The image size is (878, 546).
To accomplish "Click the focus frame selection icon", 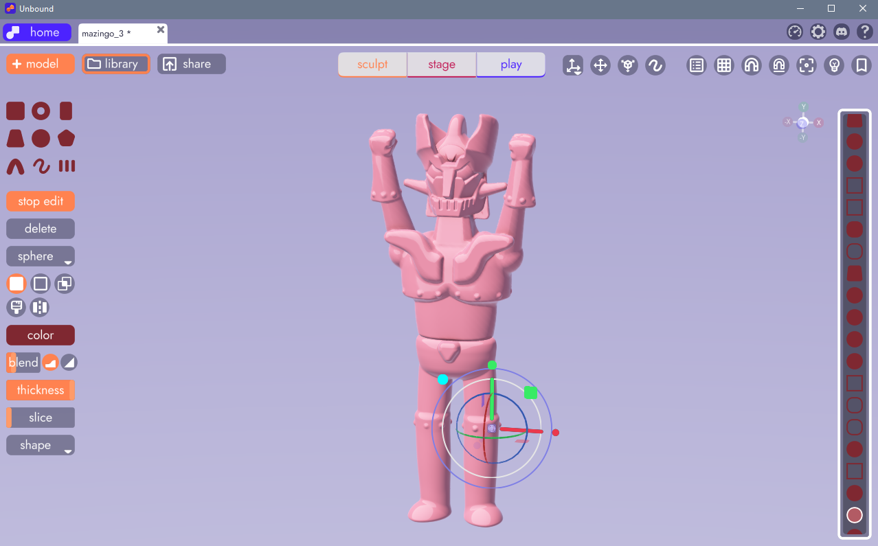I will (x=807, y=65).
